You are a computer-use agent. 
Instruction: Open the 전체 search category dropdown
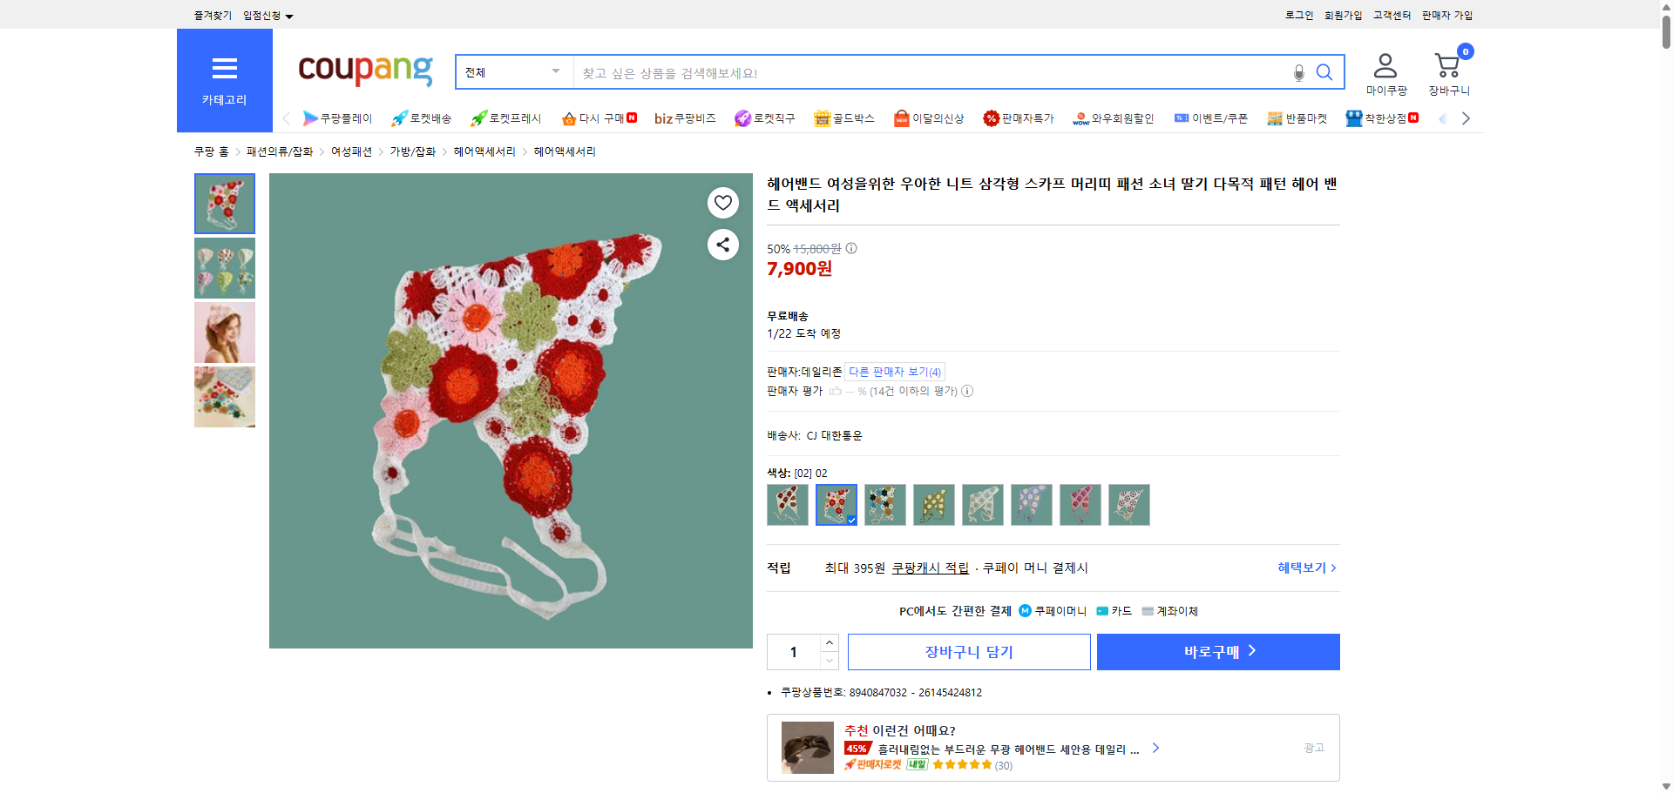point(512,72)
